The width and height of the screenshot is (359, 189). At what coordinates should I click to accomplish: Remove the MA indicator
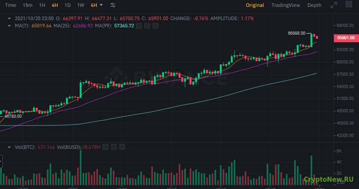click(x=156, y=26)
